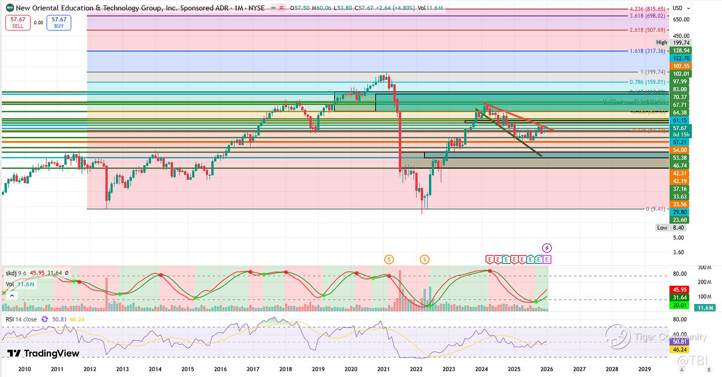722x377 pixels.
Task: Click the high value H60.06
Action: pos(322,8)
